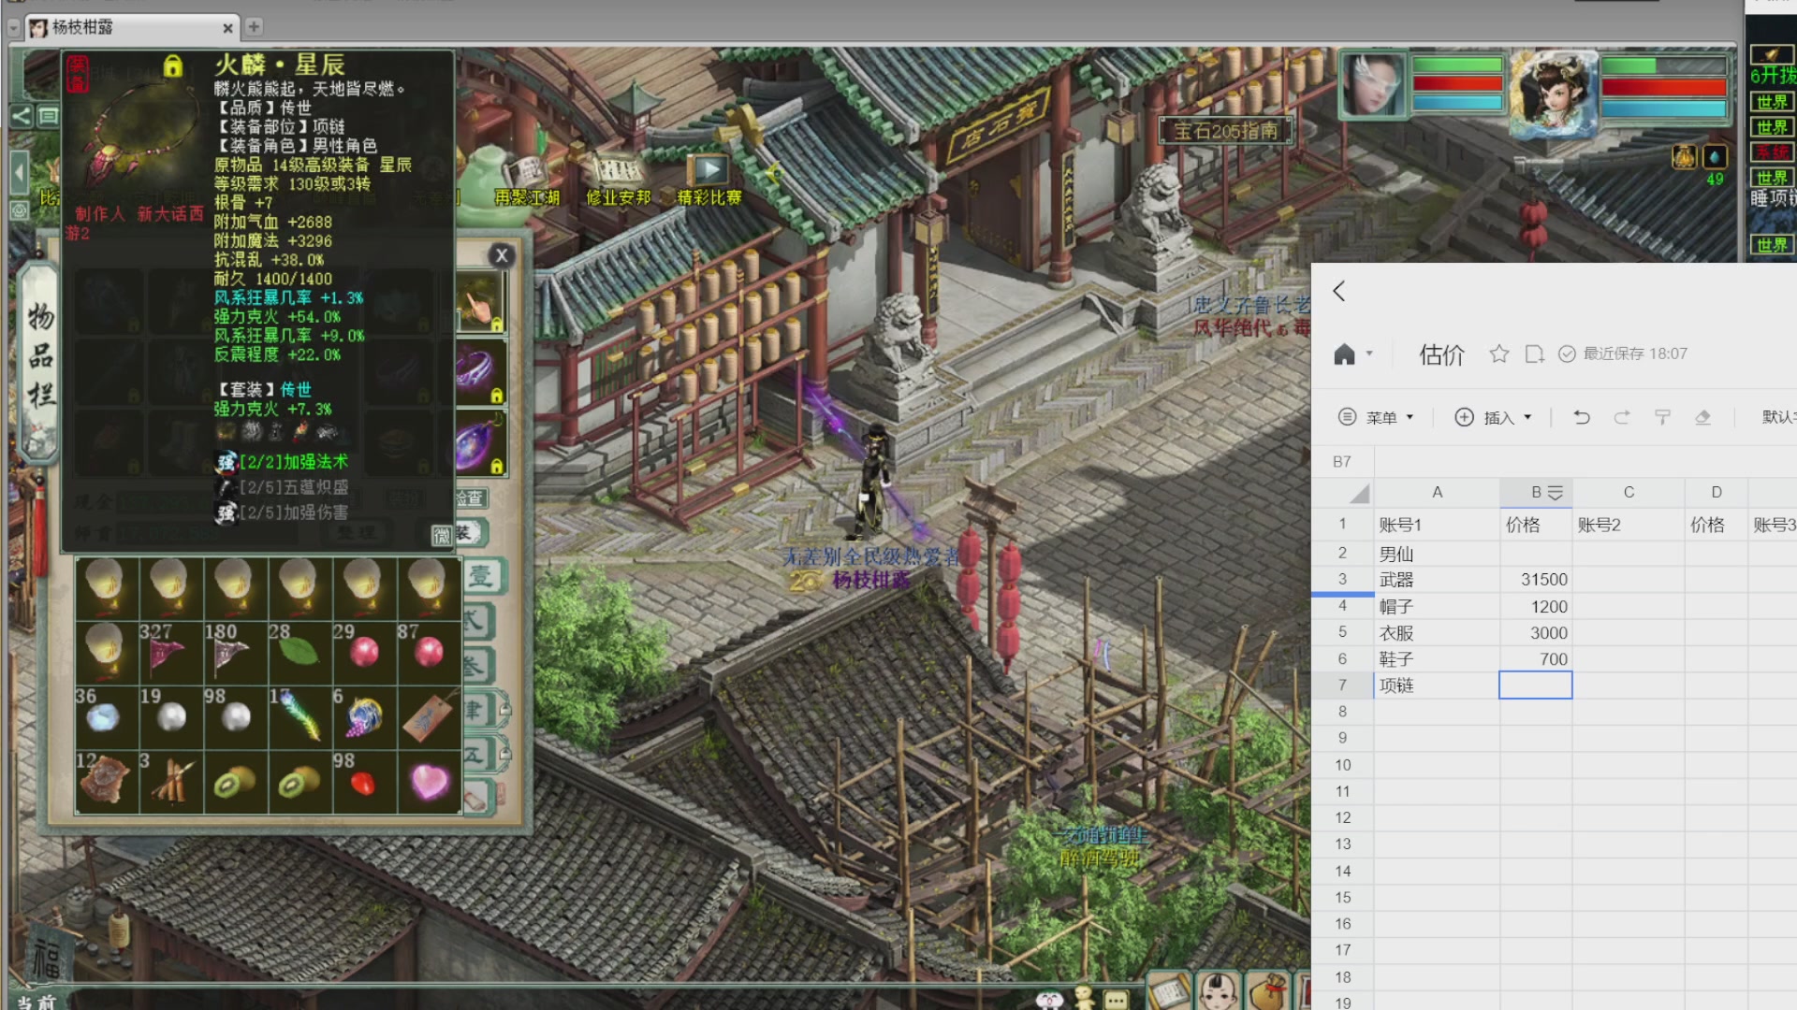Select the 账号2 header cell
Viewport: 1797px width, 1010px height.
[x=1629, y=525]
